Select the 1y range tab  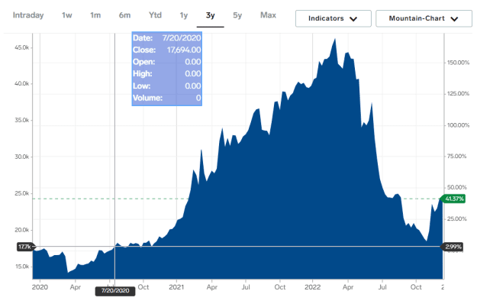[183, 15]
